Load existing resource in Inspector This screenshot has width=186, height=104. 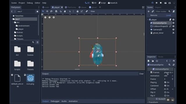[x=153, y=61]
